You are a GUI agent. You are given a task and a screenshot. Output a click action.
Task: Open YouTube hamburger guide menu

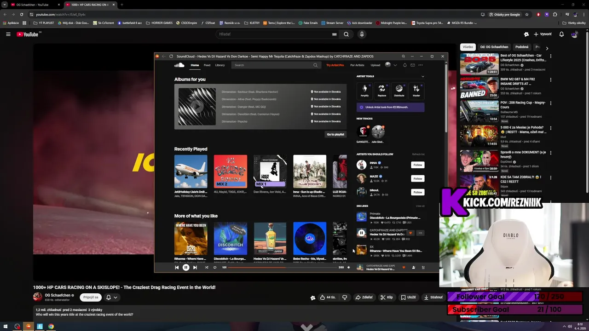pyautogui.click(x=8, y=34)
